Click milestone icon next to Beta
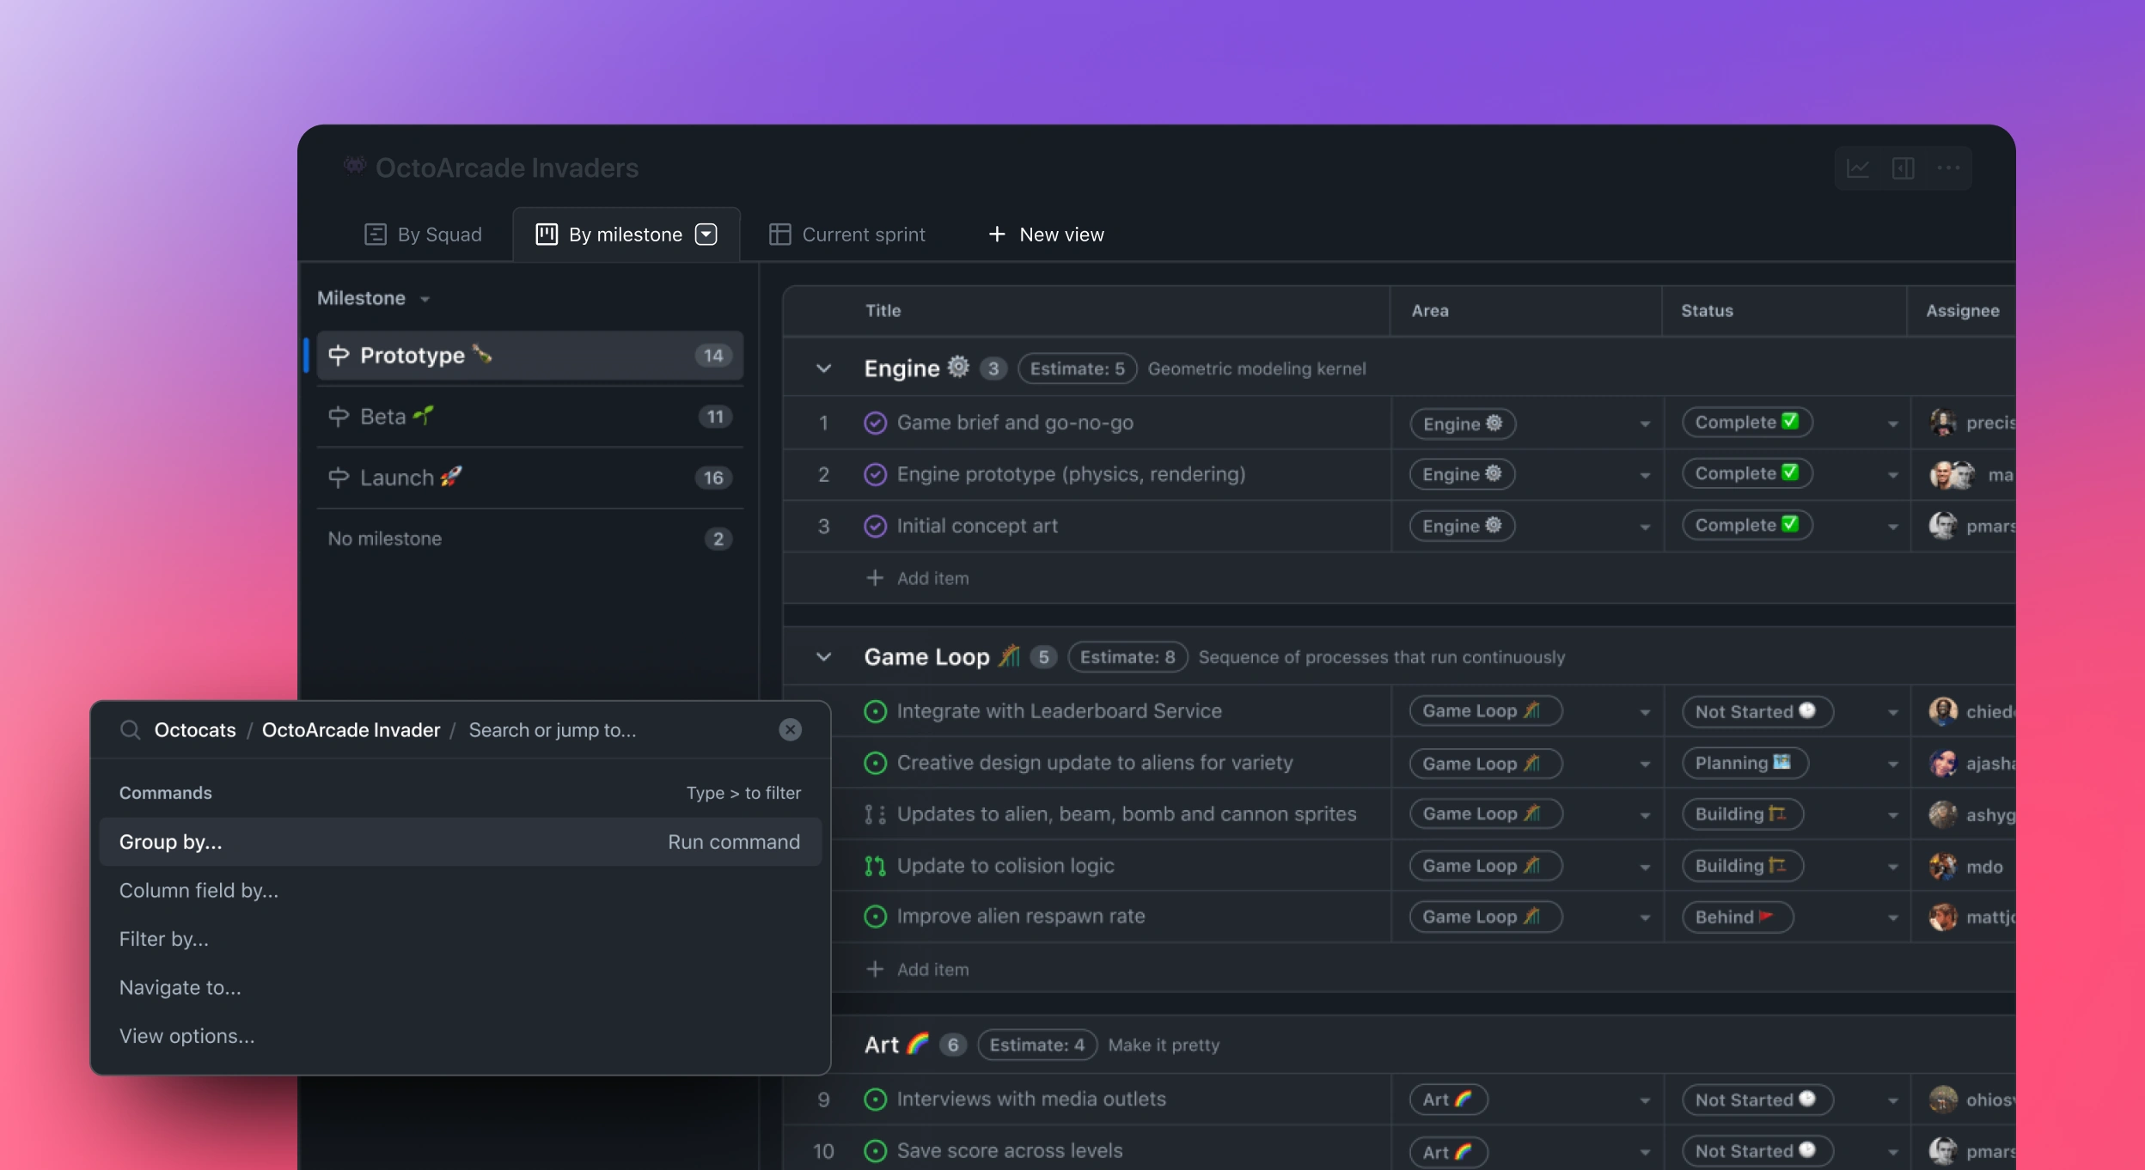2145x1170 pixels. click(339, 417)
